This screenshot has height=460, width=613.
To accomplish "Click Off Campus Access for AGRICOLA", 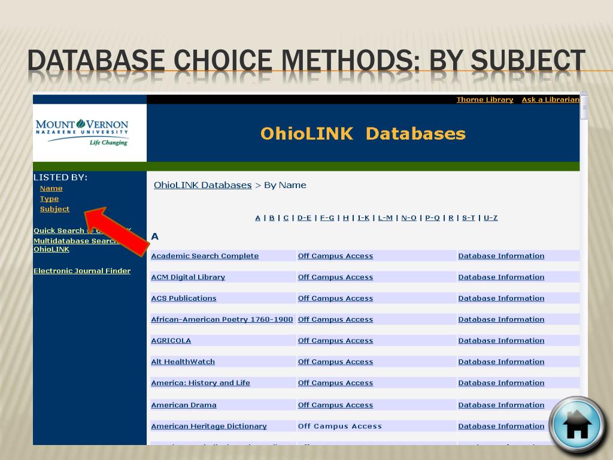I will tap(335, 340).
